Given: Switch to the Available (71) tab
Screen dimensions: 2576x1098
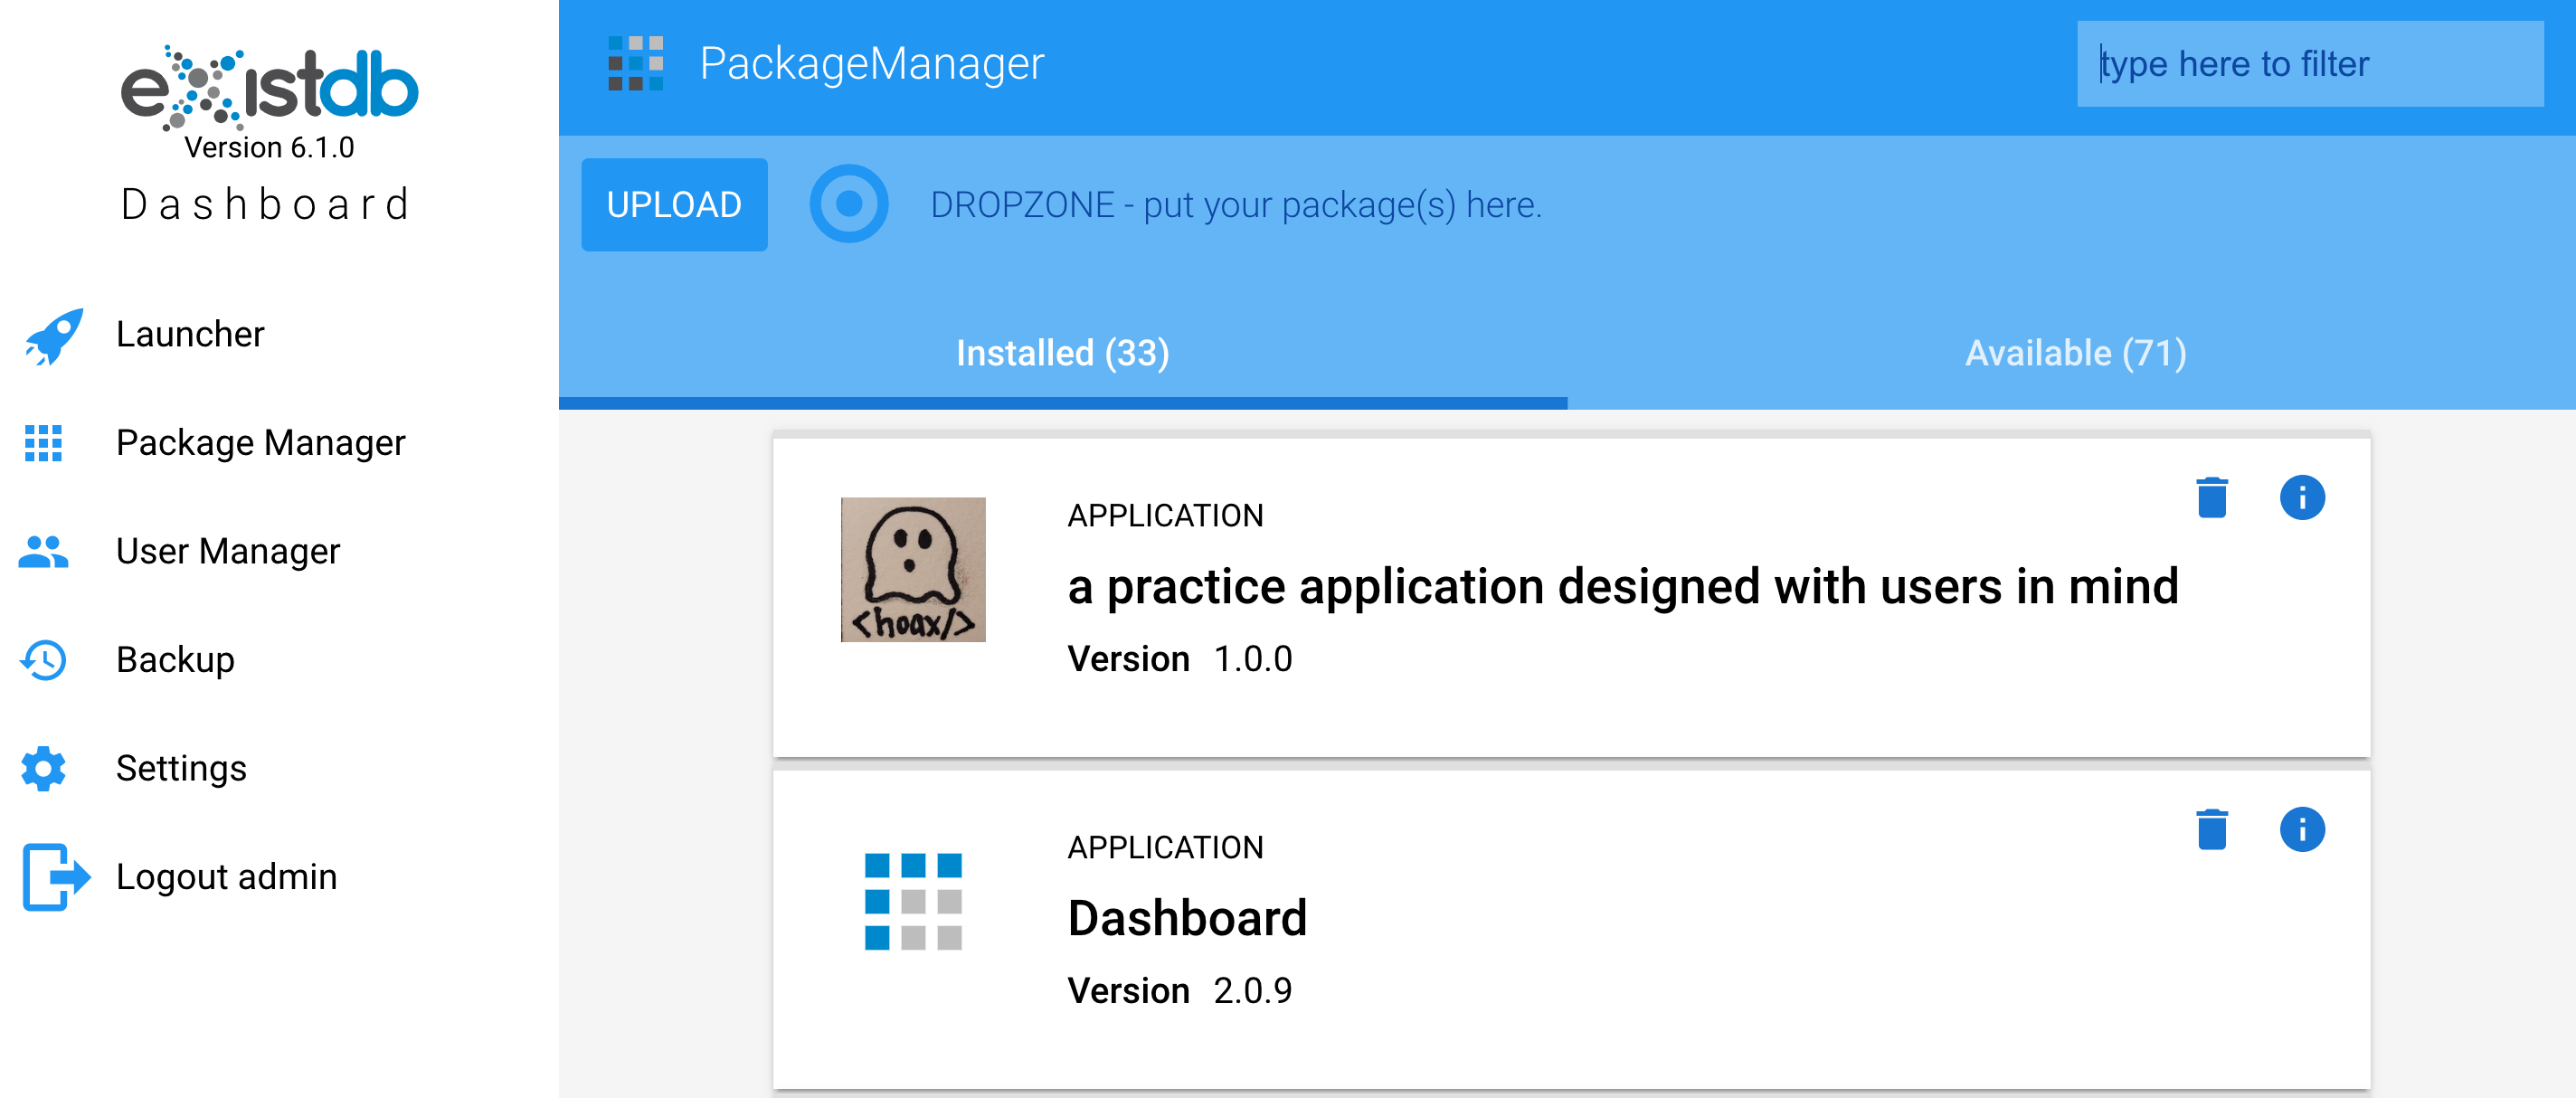Looking at the screenshot, I should 2076,353.
